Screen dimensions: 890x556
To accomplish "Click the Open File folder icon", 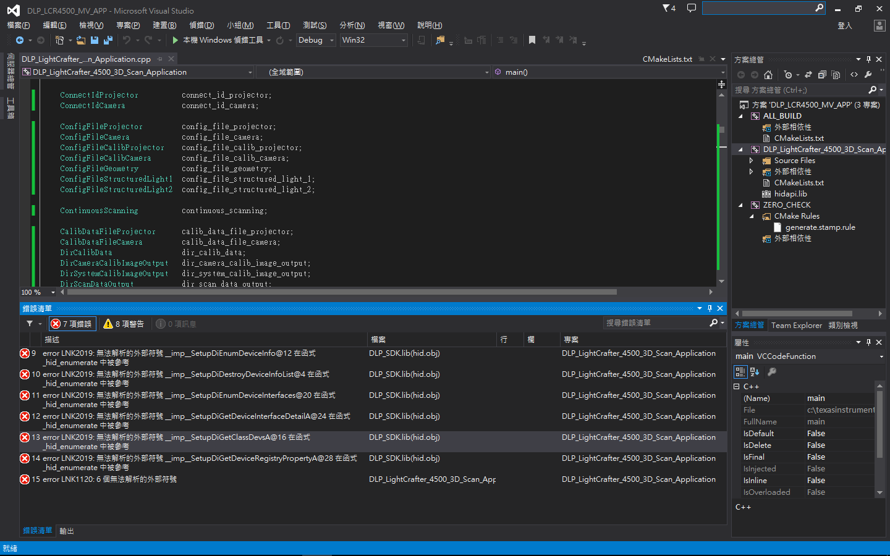I will pyautogui.click(x=81, y=40).
